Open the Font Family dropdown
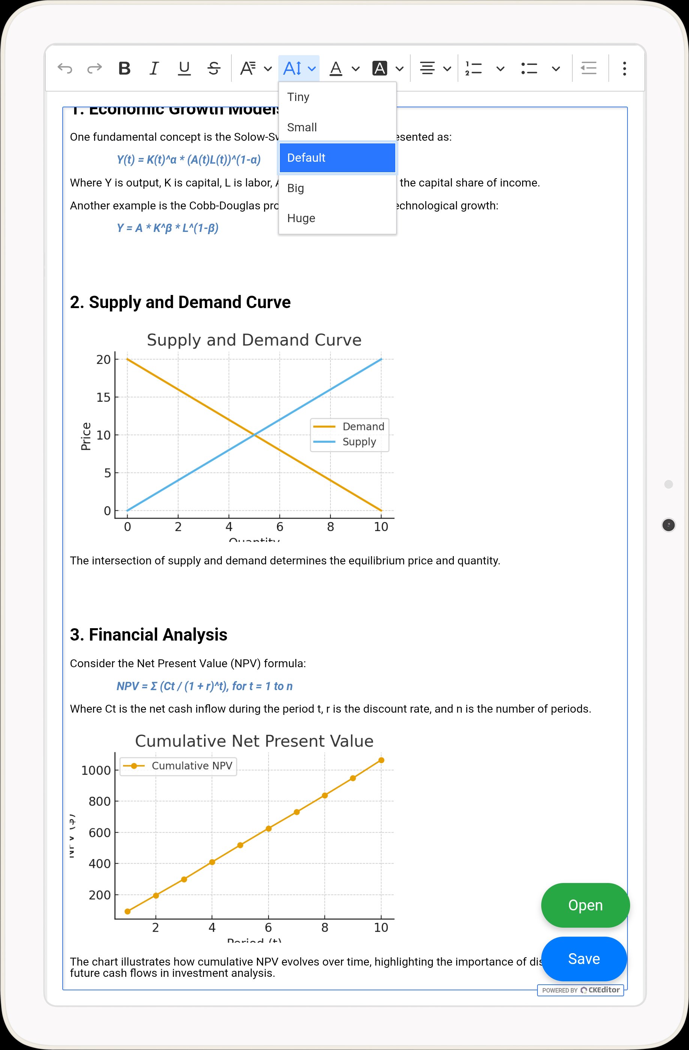The width and height of the screenshot is (689, 1050). (x=255, y=68)
